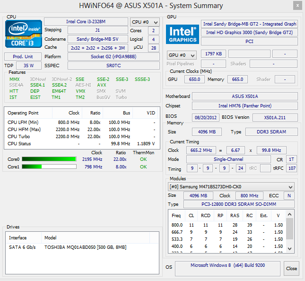Click the Turbo feature label

pos(121,97)
